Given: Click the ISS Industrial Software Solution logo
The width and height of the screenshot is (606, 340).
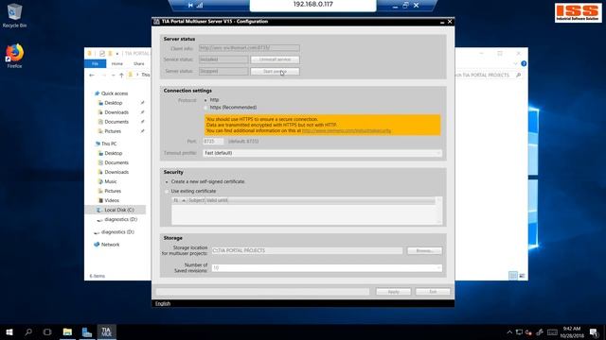Looking at the screenshot, I should click(579, 12).
